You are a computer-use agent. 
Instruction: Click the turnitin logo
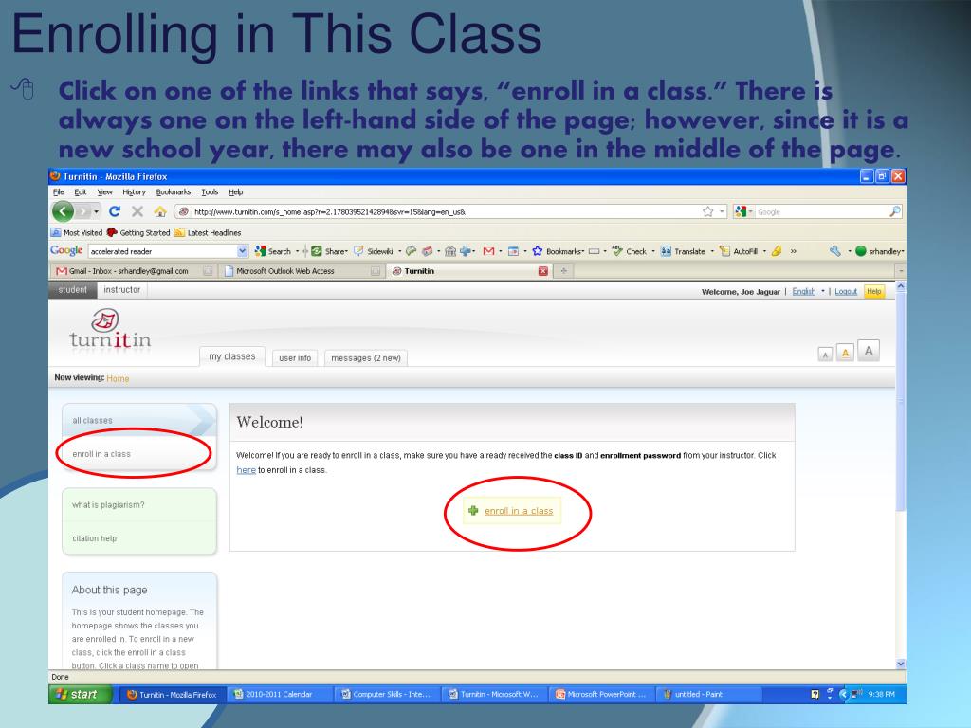(x=110, y=331)
